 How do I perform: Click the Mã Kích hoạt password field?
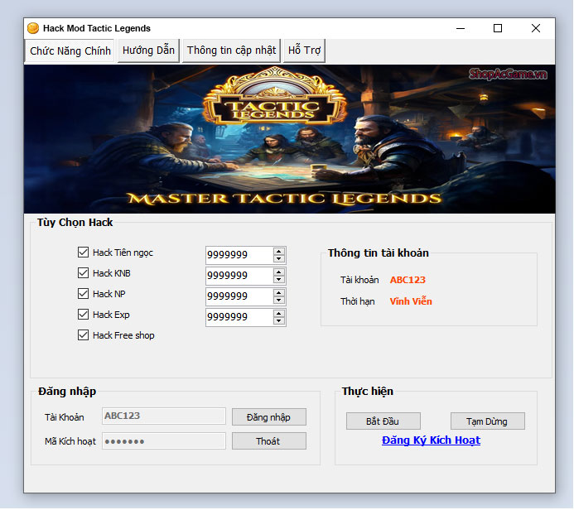point(164,441)
